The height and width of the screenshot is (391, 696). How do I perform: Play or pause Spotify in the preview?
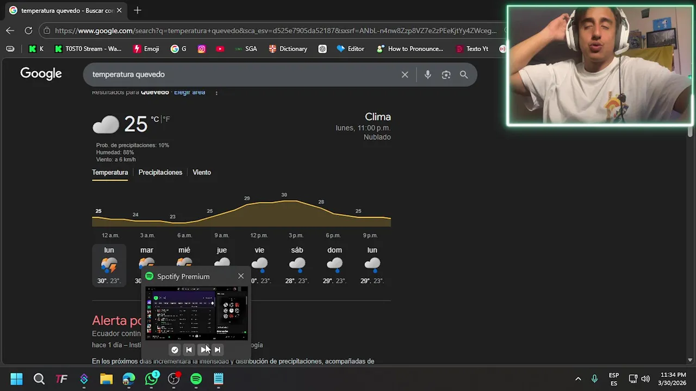(x=203, y=350)
